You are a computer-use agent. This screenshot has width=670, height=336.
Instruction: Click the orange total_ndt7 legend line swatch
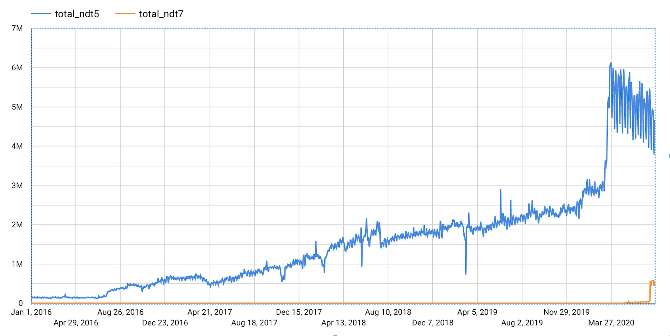point(125,14)
